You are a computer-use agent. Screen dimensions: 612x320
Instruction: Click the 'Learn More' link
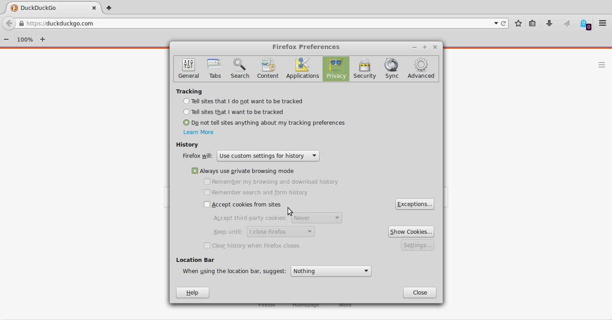198,132
